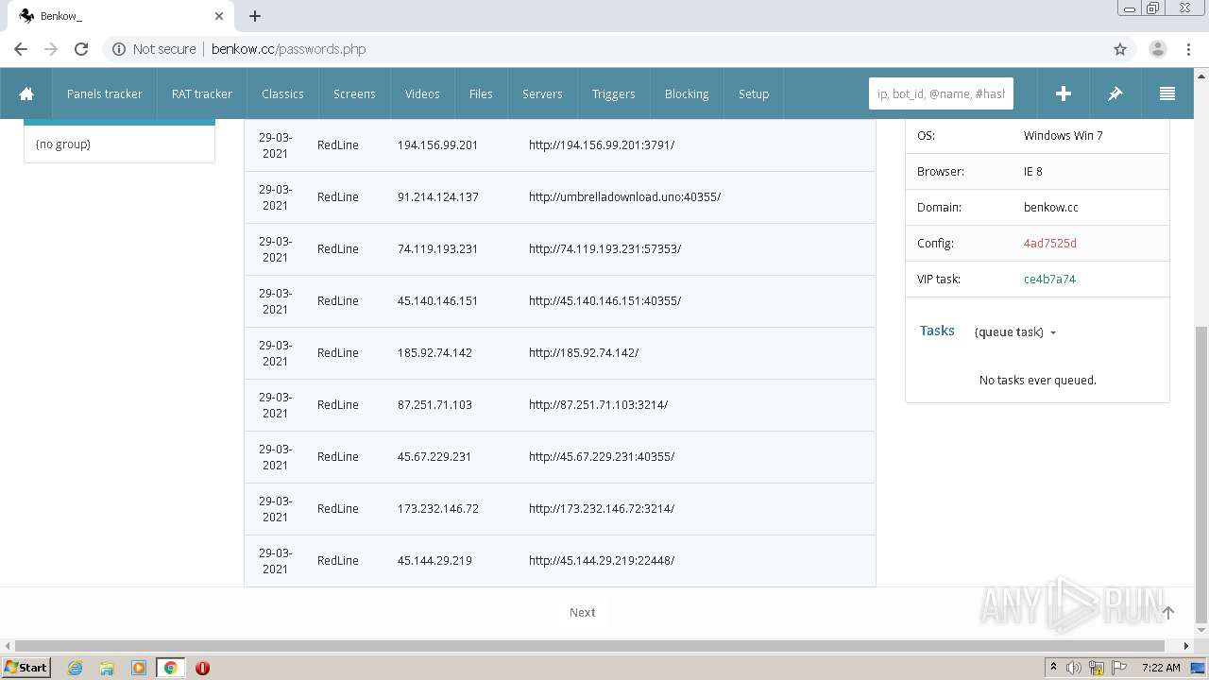Open the red Opera taskbar icon
The width and height of the screenshot is (1209, 680).
tap(202, 668)
